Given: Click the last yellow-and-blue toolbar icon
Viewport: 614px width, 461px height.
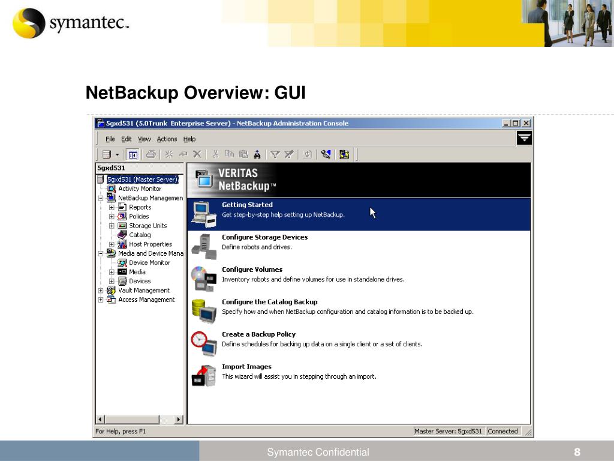Looking at the screenshot, I should [344, 154].
